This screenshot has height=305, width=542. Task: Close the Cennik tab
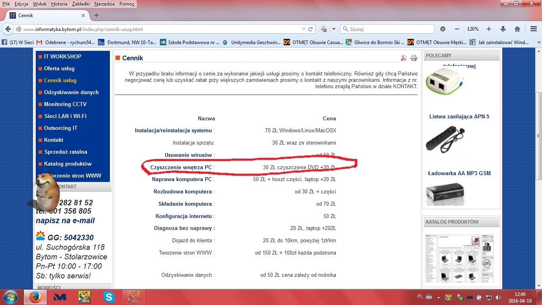[x=83, y=15]
